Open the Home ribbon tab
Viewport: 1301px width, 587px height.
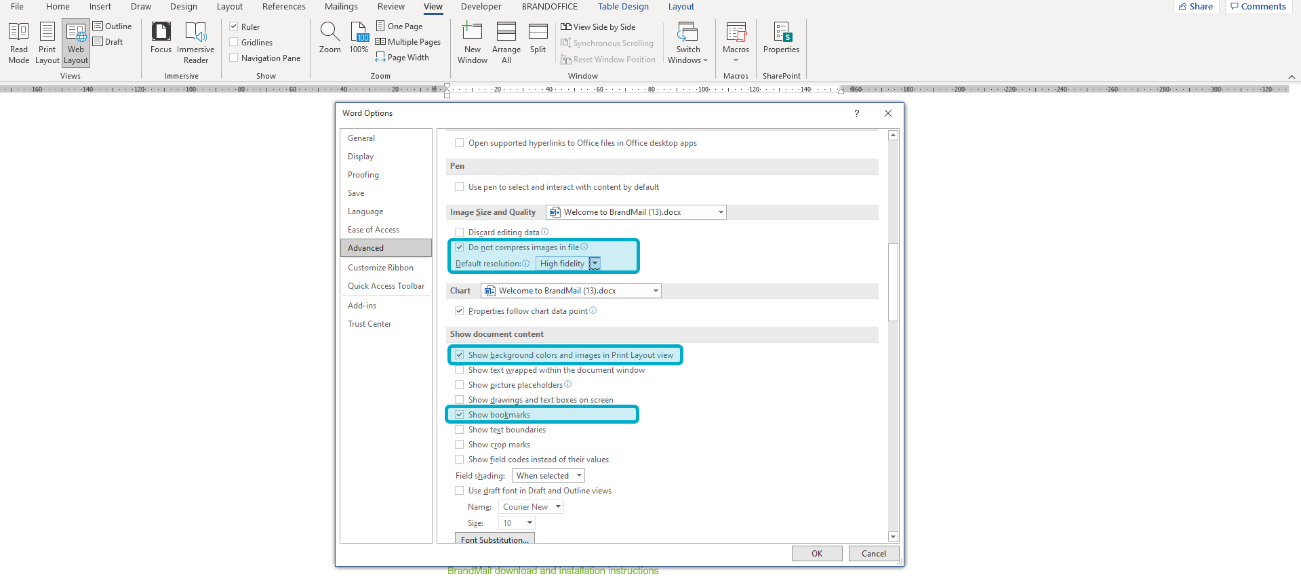click(x=58, y=7)
